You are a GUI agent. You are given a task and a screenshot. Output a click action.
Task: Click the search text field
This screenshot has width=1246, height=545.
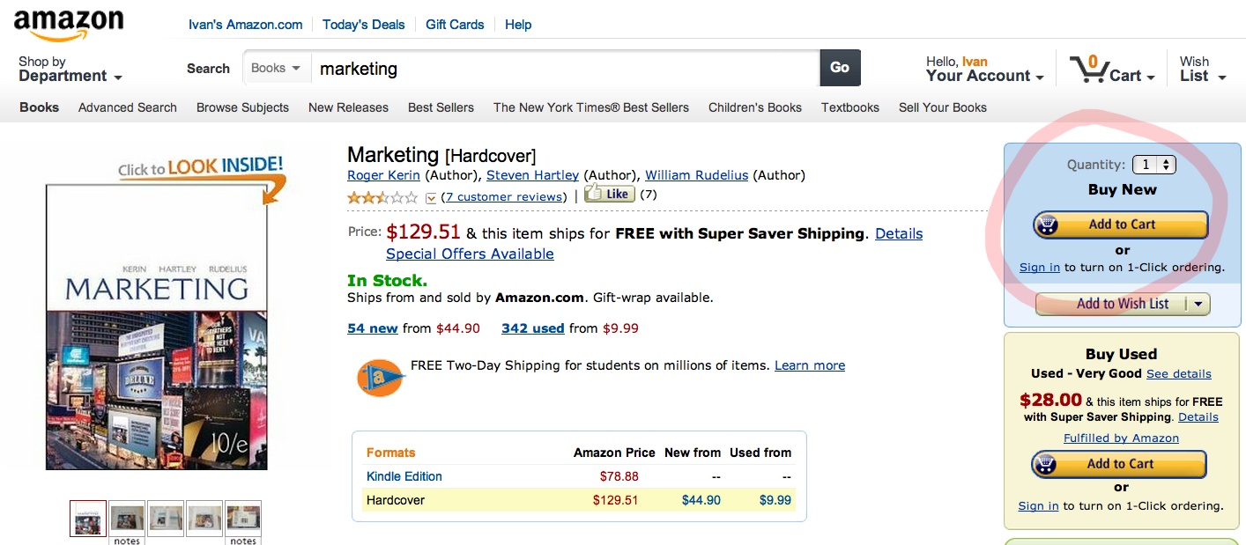tap(564, 68)
